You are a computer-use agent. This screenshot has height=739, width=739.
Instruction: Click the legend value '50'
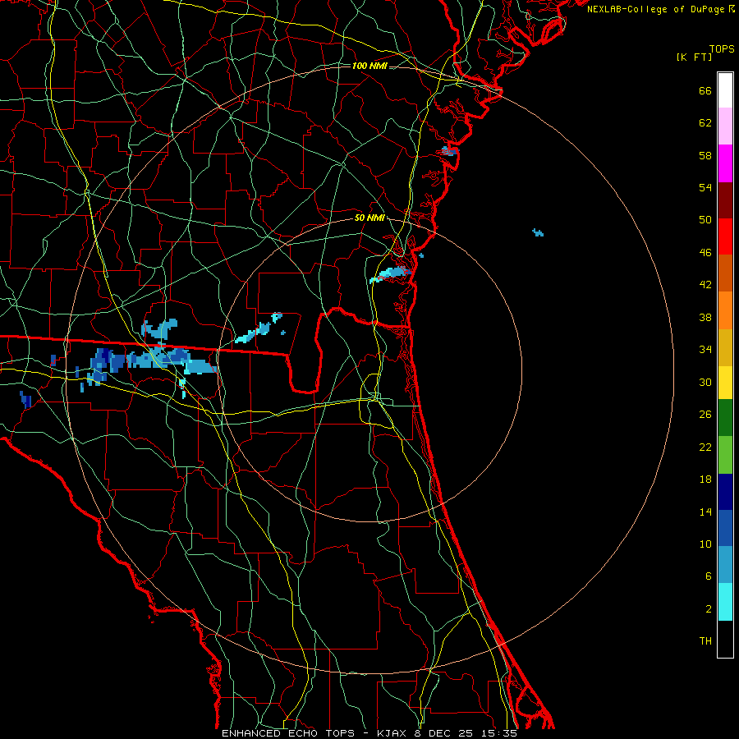[705, 221]
